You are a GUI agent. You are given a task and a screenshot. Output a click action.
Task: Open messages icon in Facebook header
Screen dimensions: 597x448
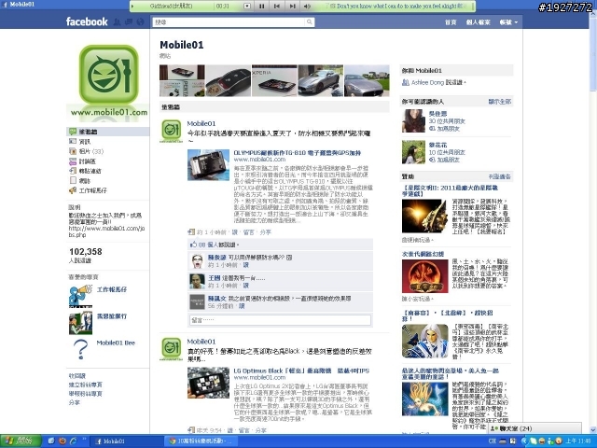click(x=129, y=22)
